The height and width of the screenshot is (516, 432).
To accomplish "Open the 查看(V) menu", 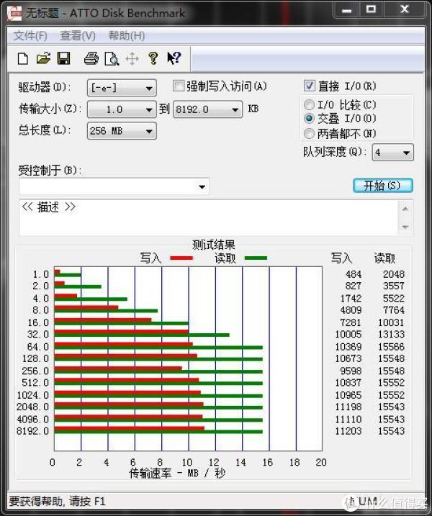I will (x=78, y=35).
